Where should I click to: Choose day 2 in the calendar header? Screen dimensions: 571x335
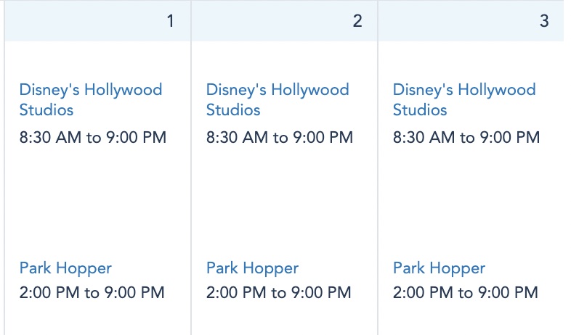click(357, 21)
